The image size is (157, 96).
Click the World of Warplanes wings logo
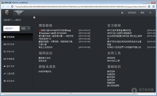point(19,13)
